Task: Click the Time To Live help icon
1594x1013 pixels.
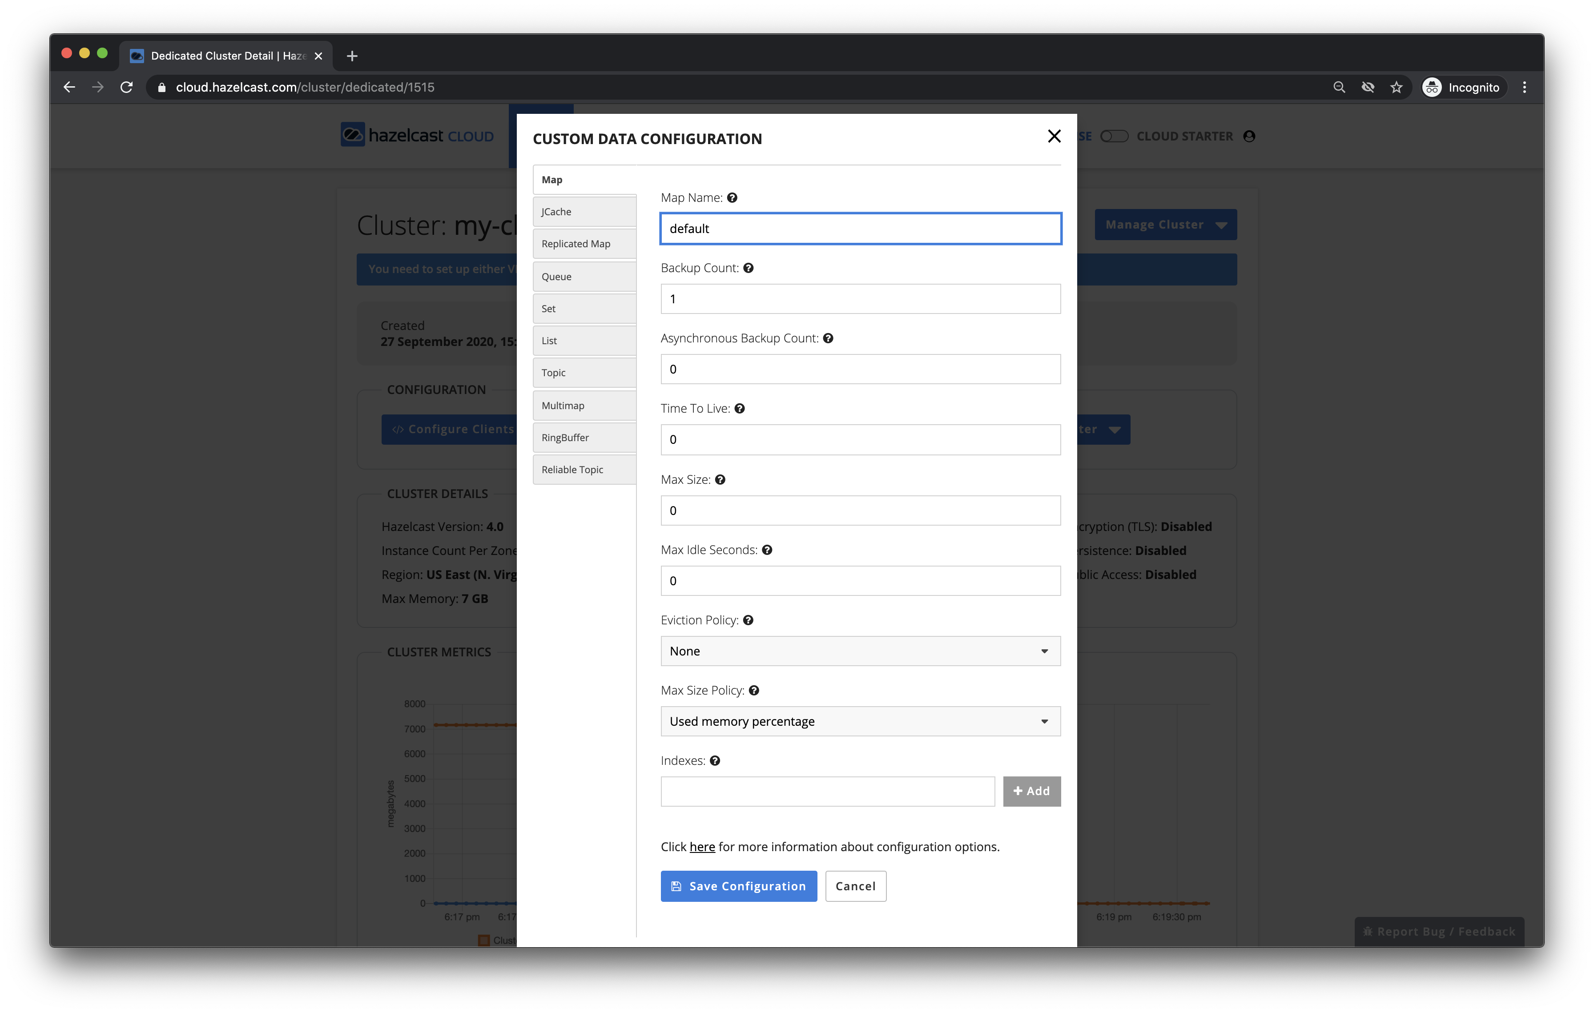Action: (740, 408)
